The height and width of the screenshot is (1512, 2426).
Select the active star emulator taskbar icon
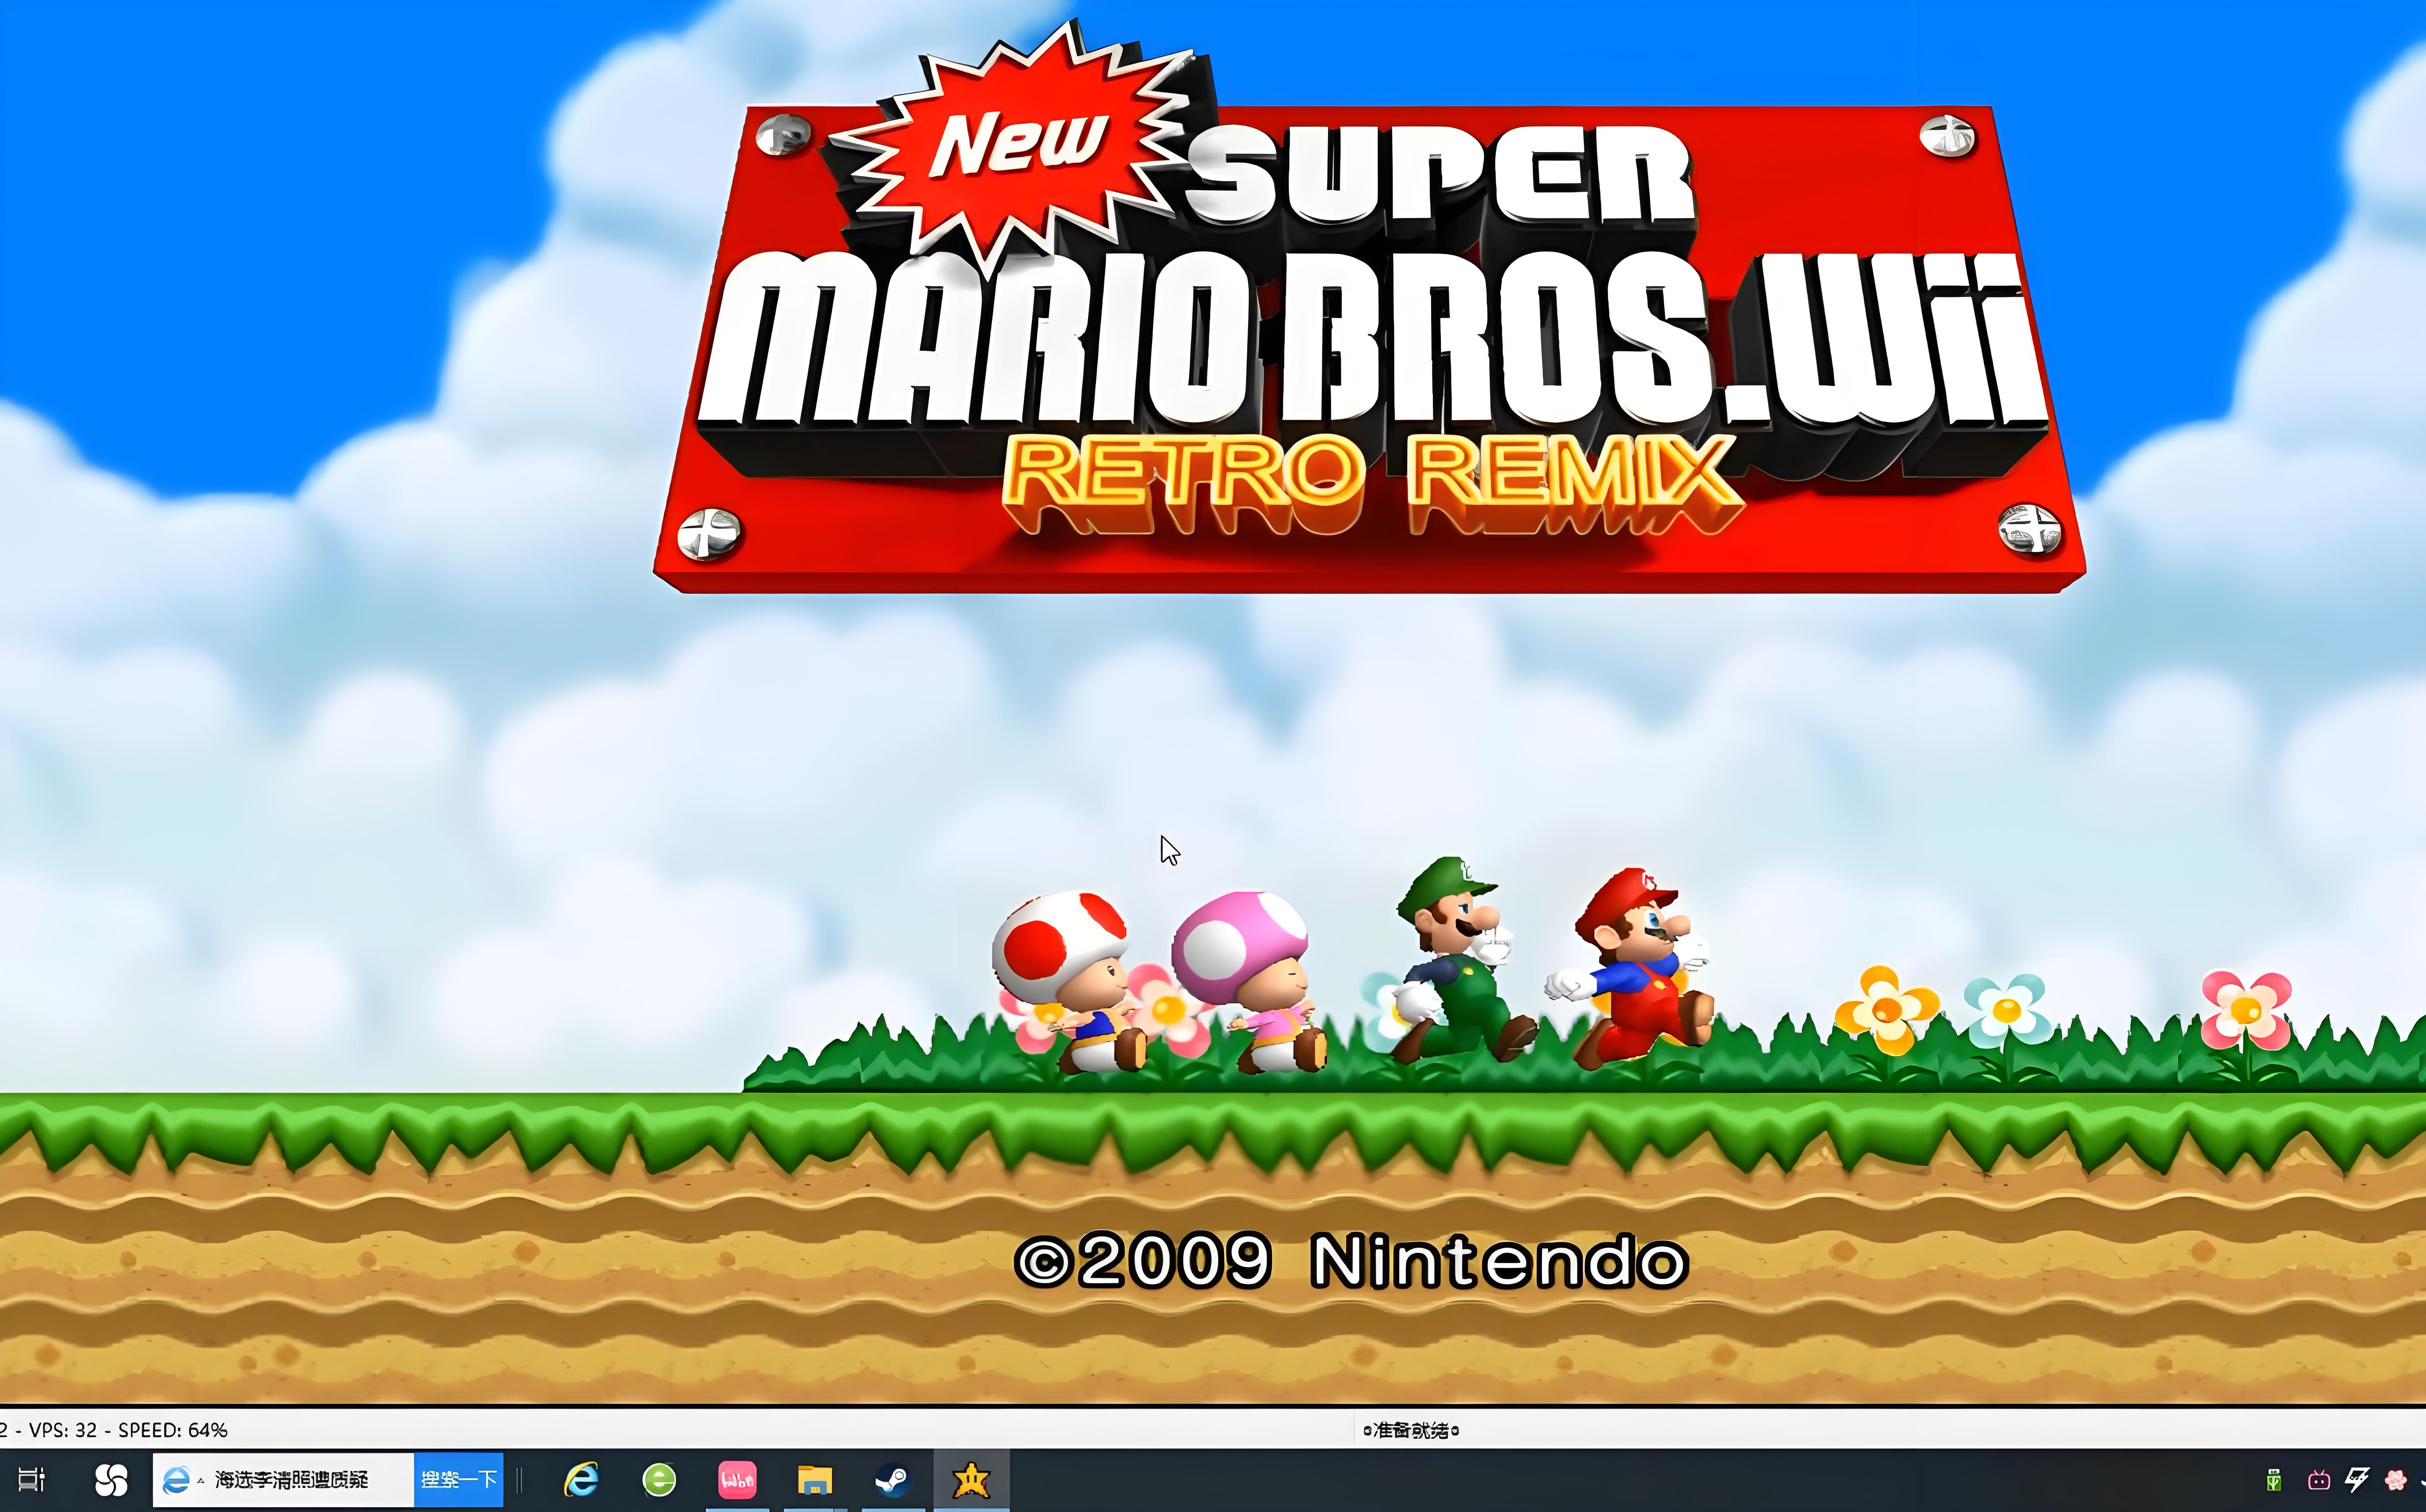click(971, 1480)
